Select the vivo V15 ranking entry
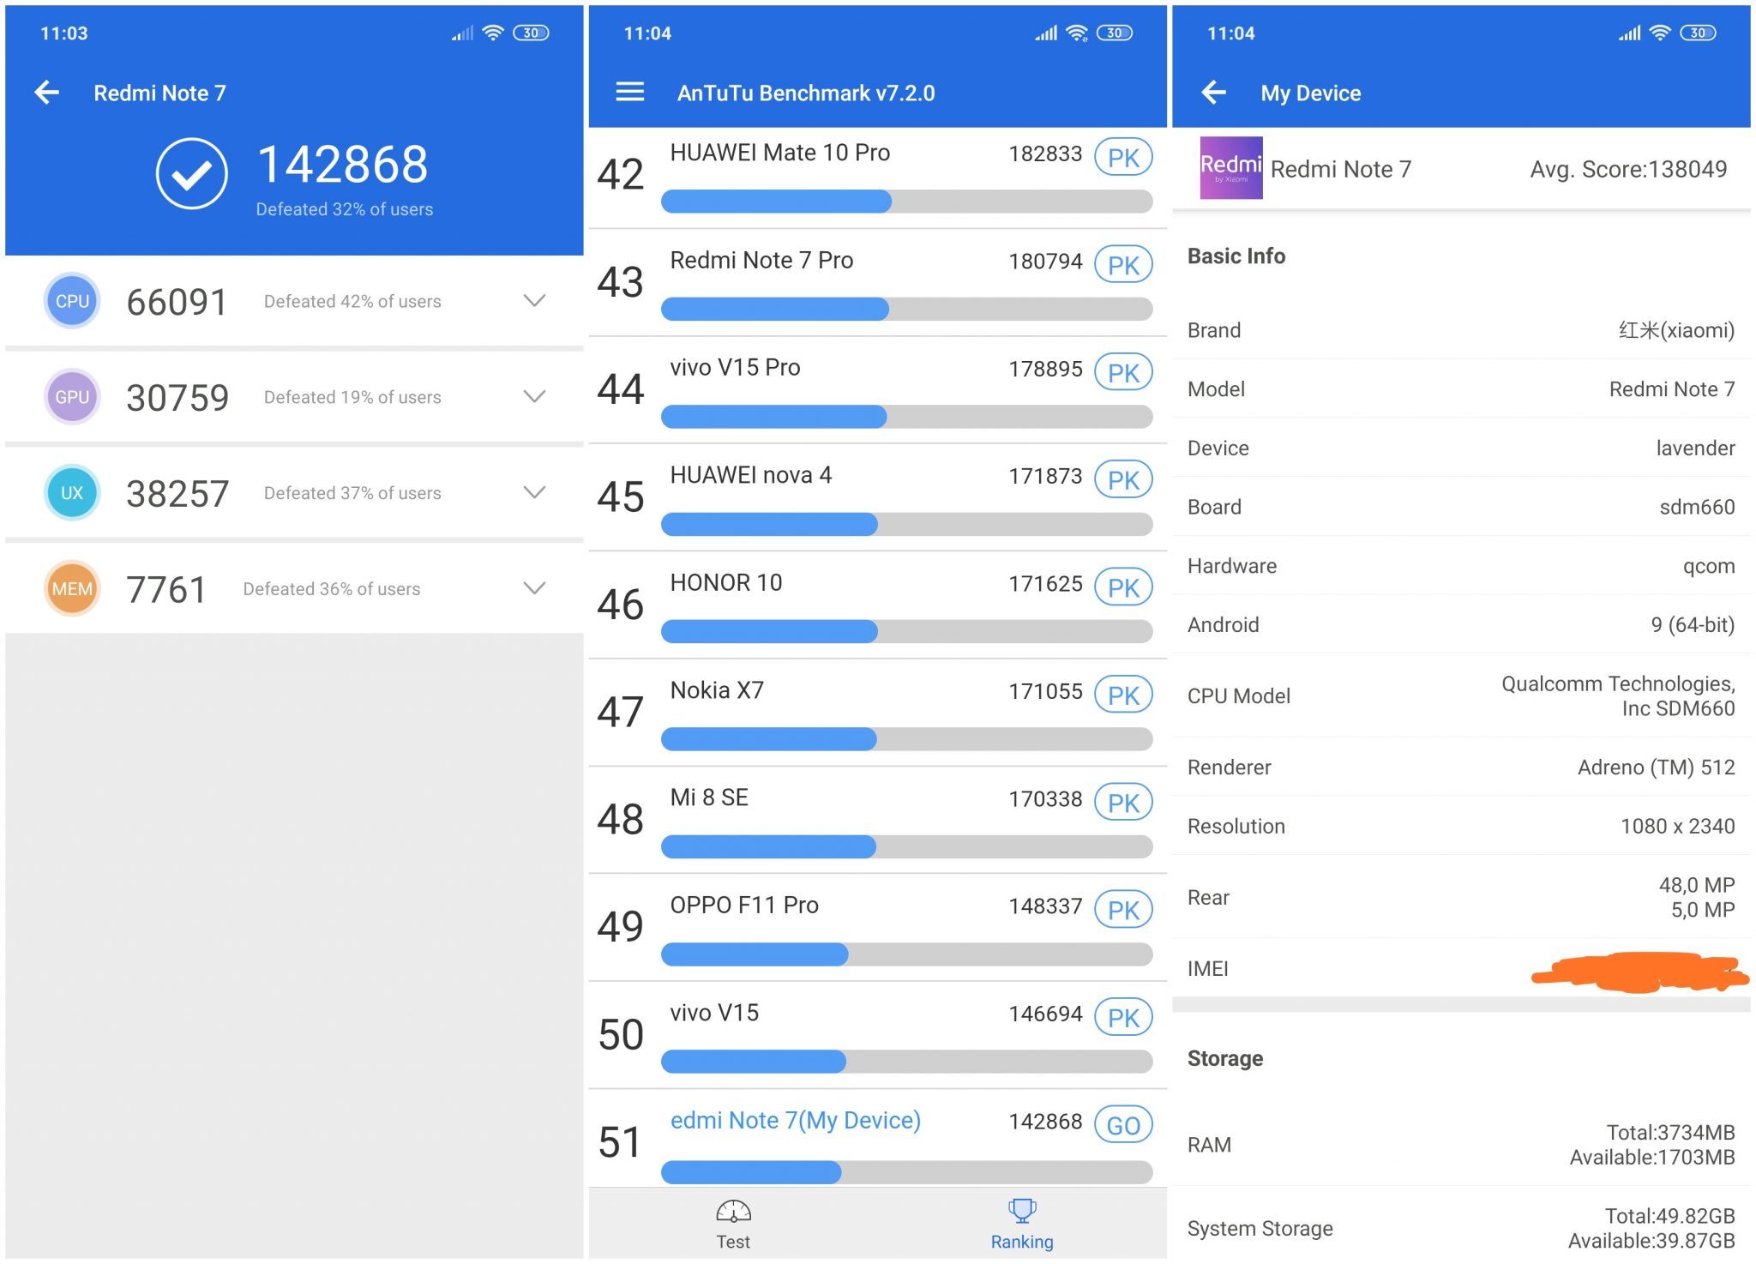 (x=877, y=1035)
